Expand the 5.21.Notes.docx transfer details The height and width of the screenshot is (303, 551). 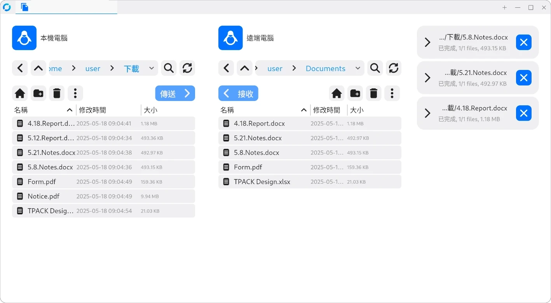[x=427, y=78]
